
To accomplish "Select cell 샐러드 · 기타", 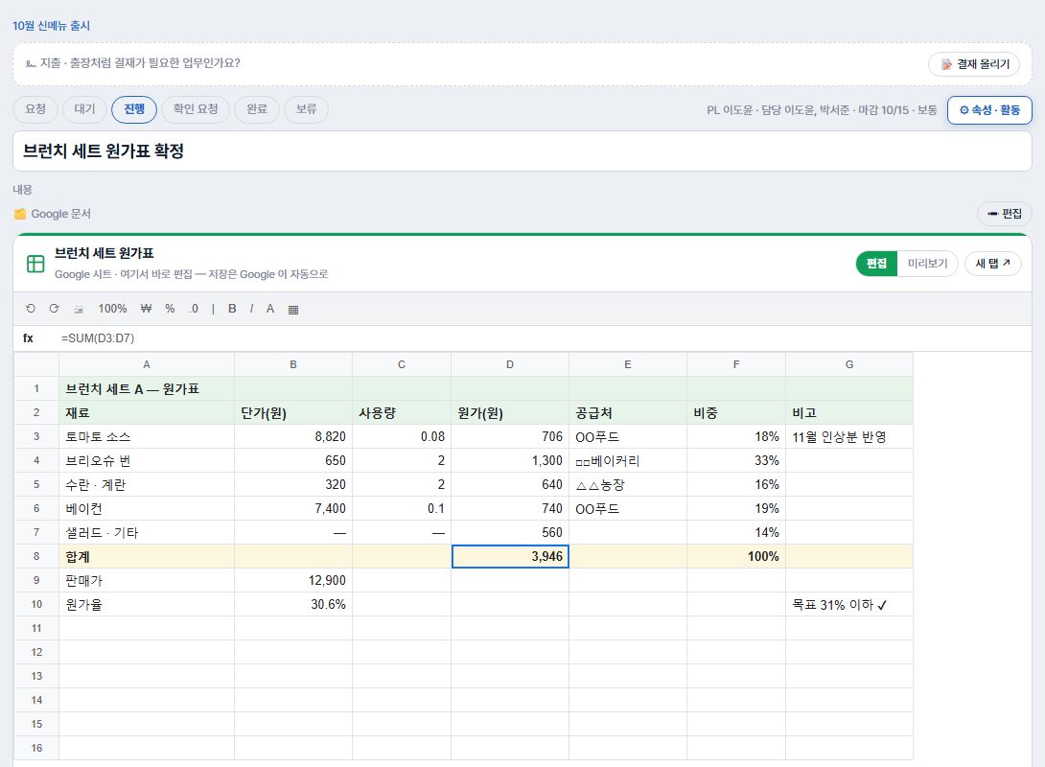I will (147, 532).
